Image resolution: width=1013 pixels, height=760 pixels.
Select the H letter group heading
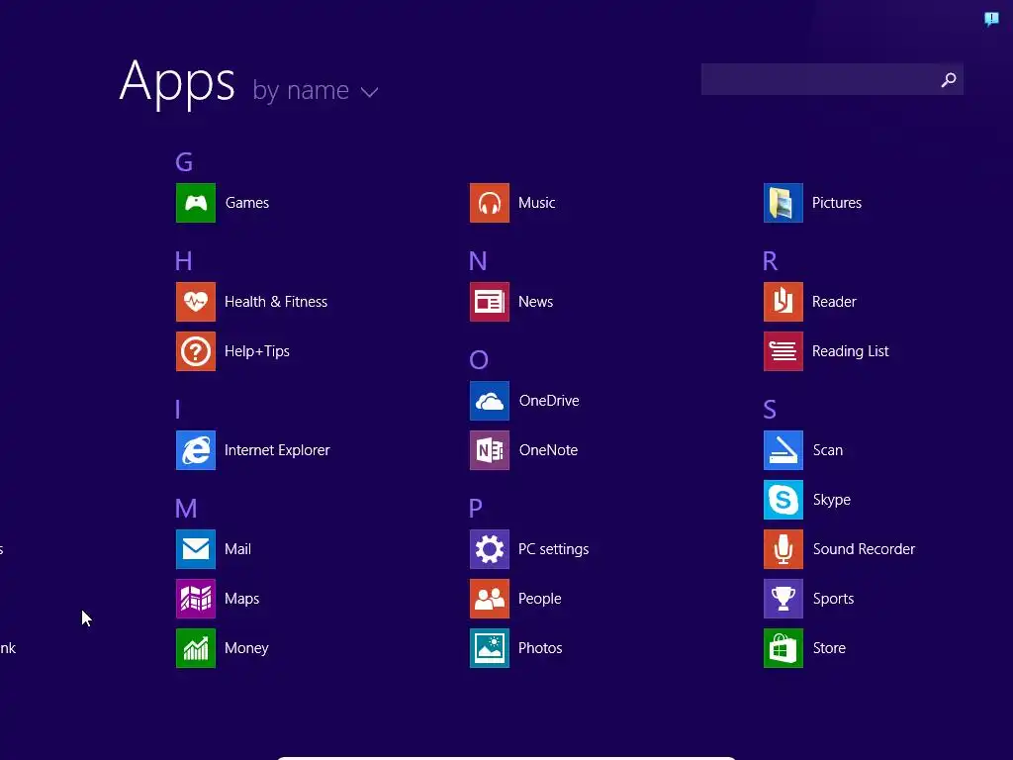coord(183,261)
